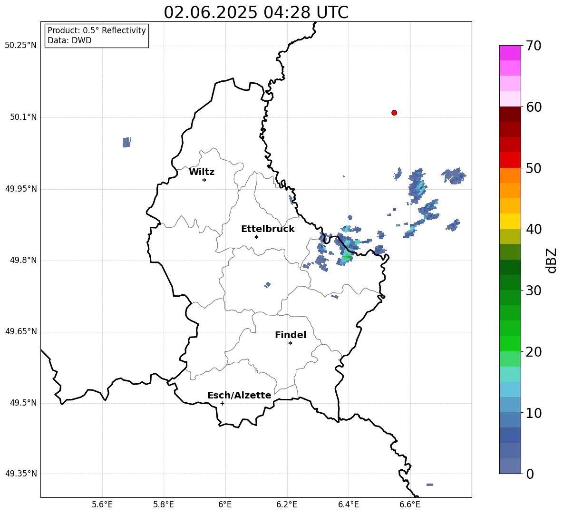Click the 6.4°E longitude label
Image resolution: width=563 pixels, height=514 pixels.
348,504
